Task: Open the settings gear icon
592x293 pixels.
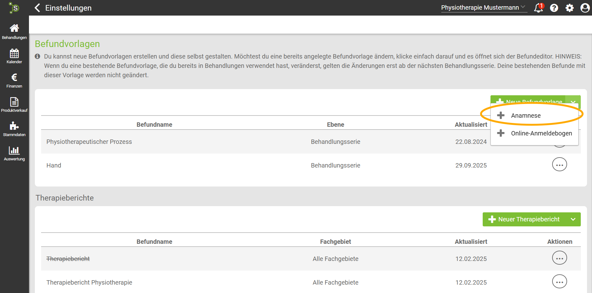Action: coord(570,8)
